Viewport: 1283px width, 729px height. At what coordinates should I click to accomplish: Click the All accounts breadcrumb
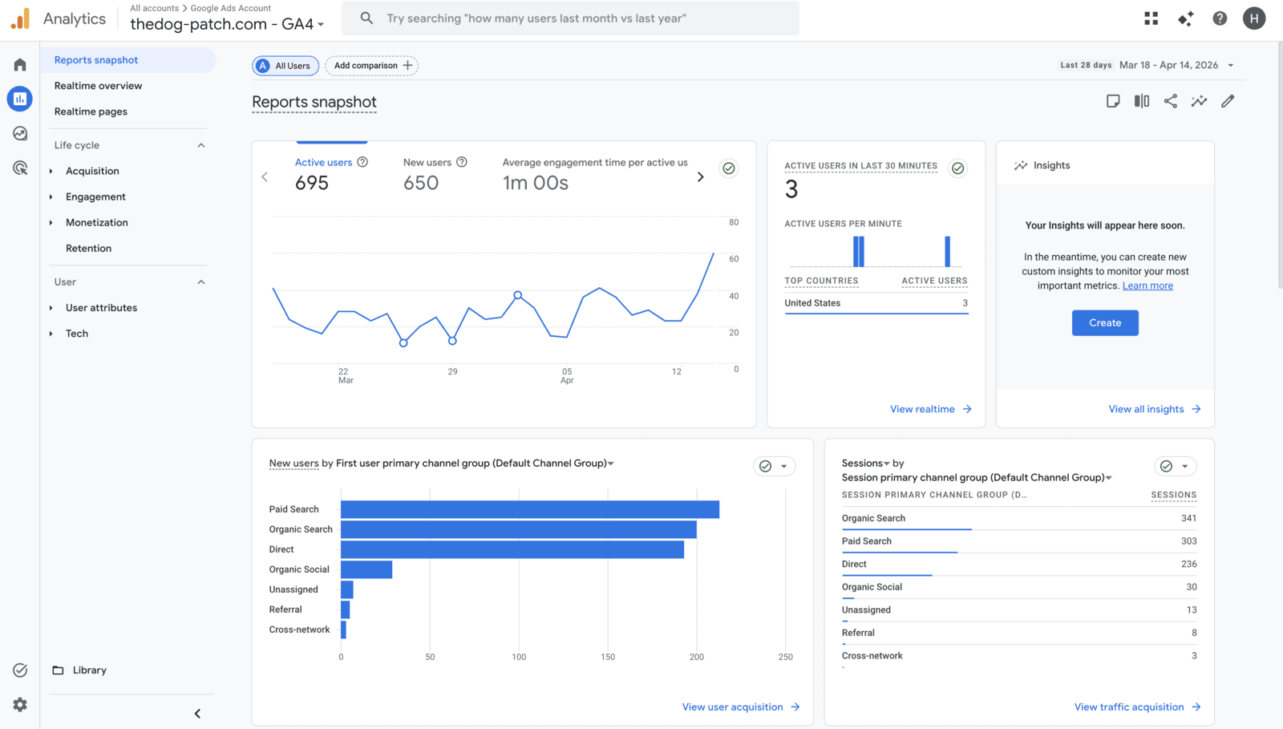(x=155, y=8)
